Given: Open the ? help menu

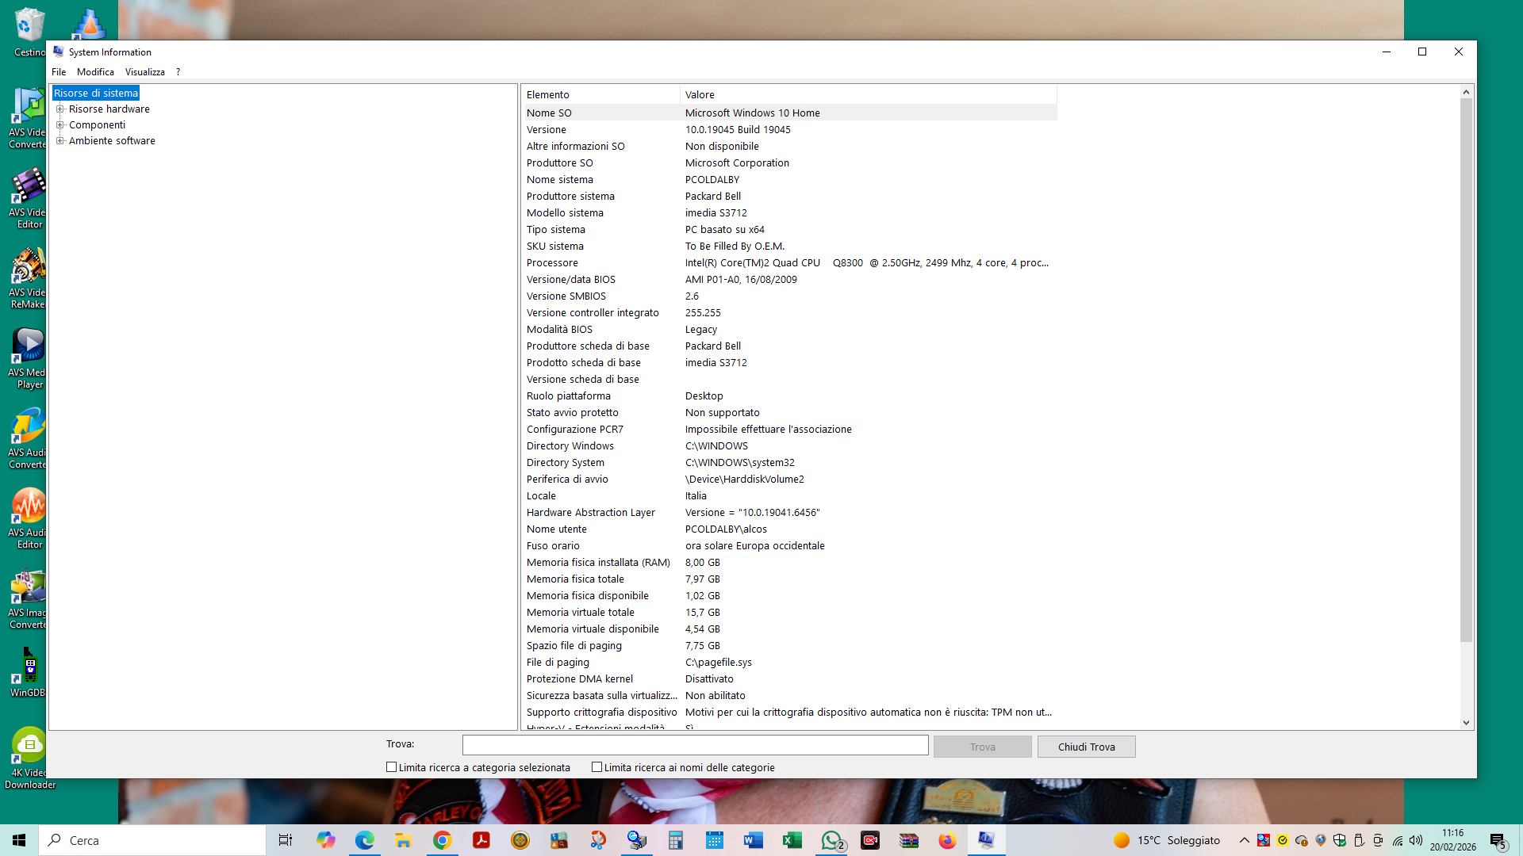Looking at the screenshot, I should [178, 72].
